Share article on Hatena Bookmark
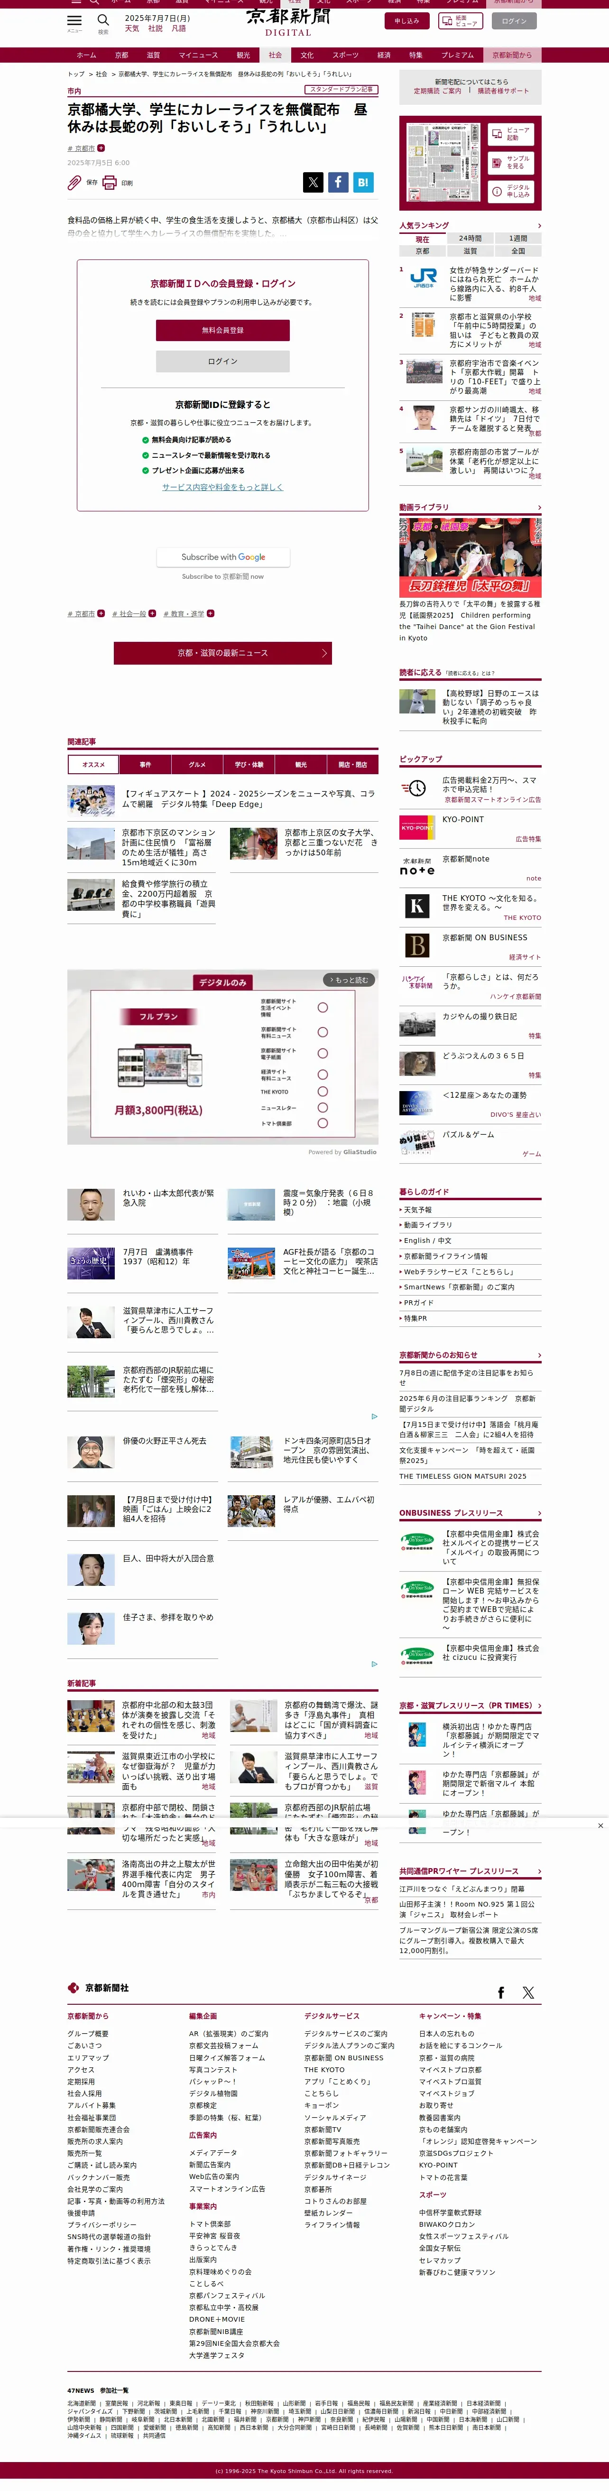 pyautogui.click(x=362, y=182)
